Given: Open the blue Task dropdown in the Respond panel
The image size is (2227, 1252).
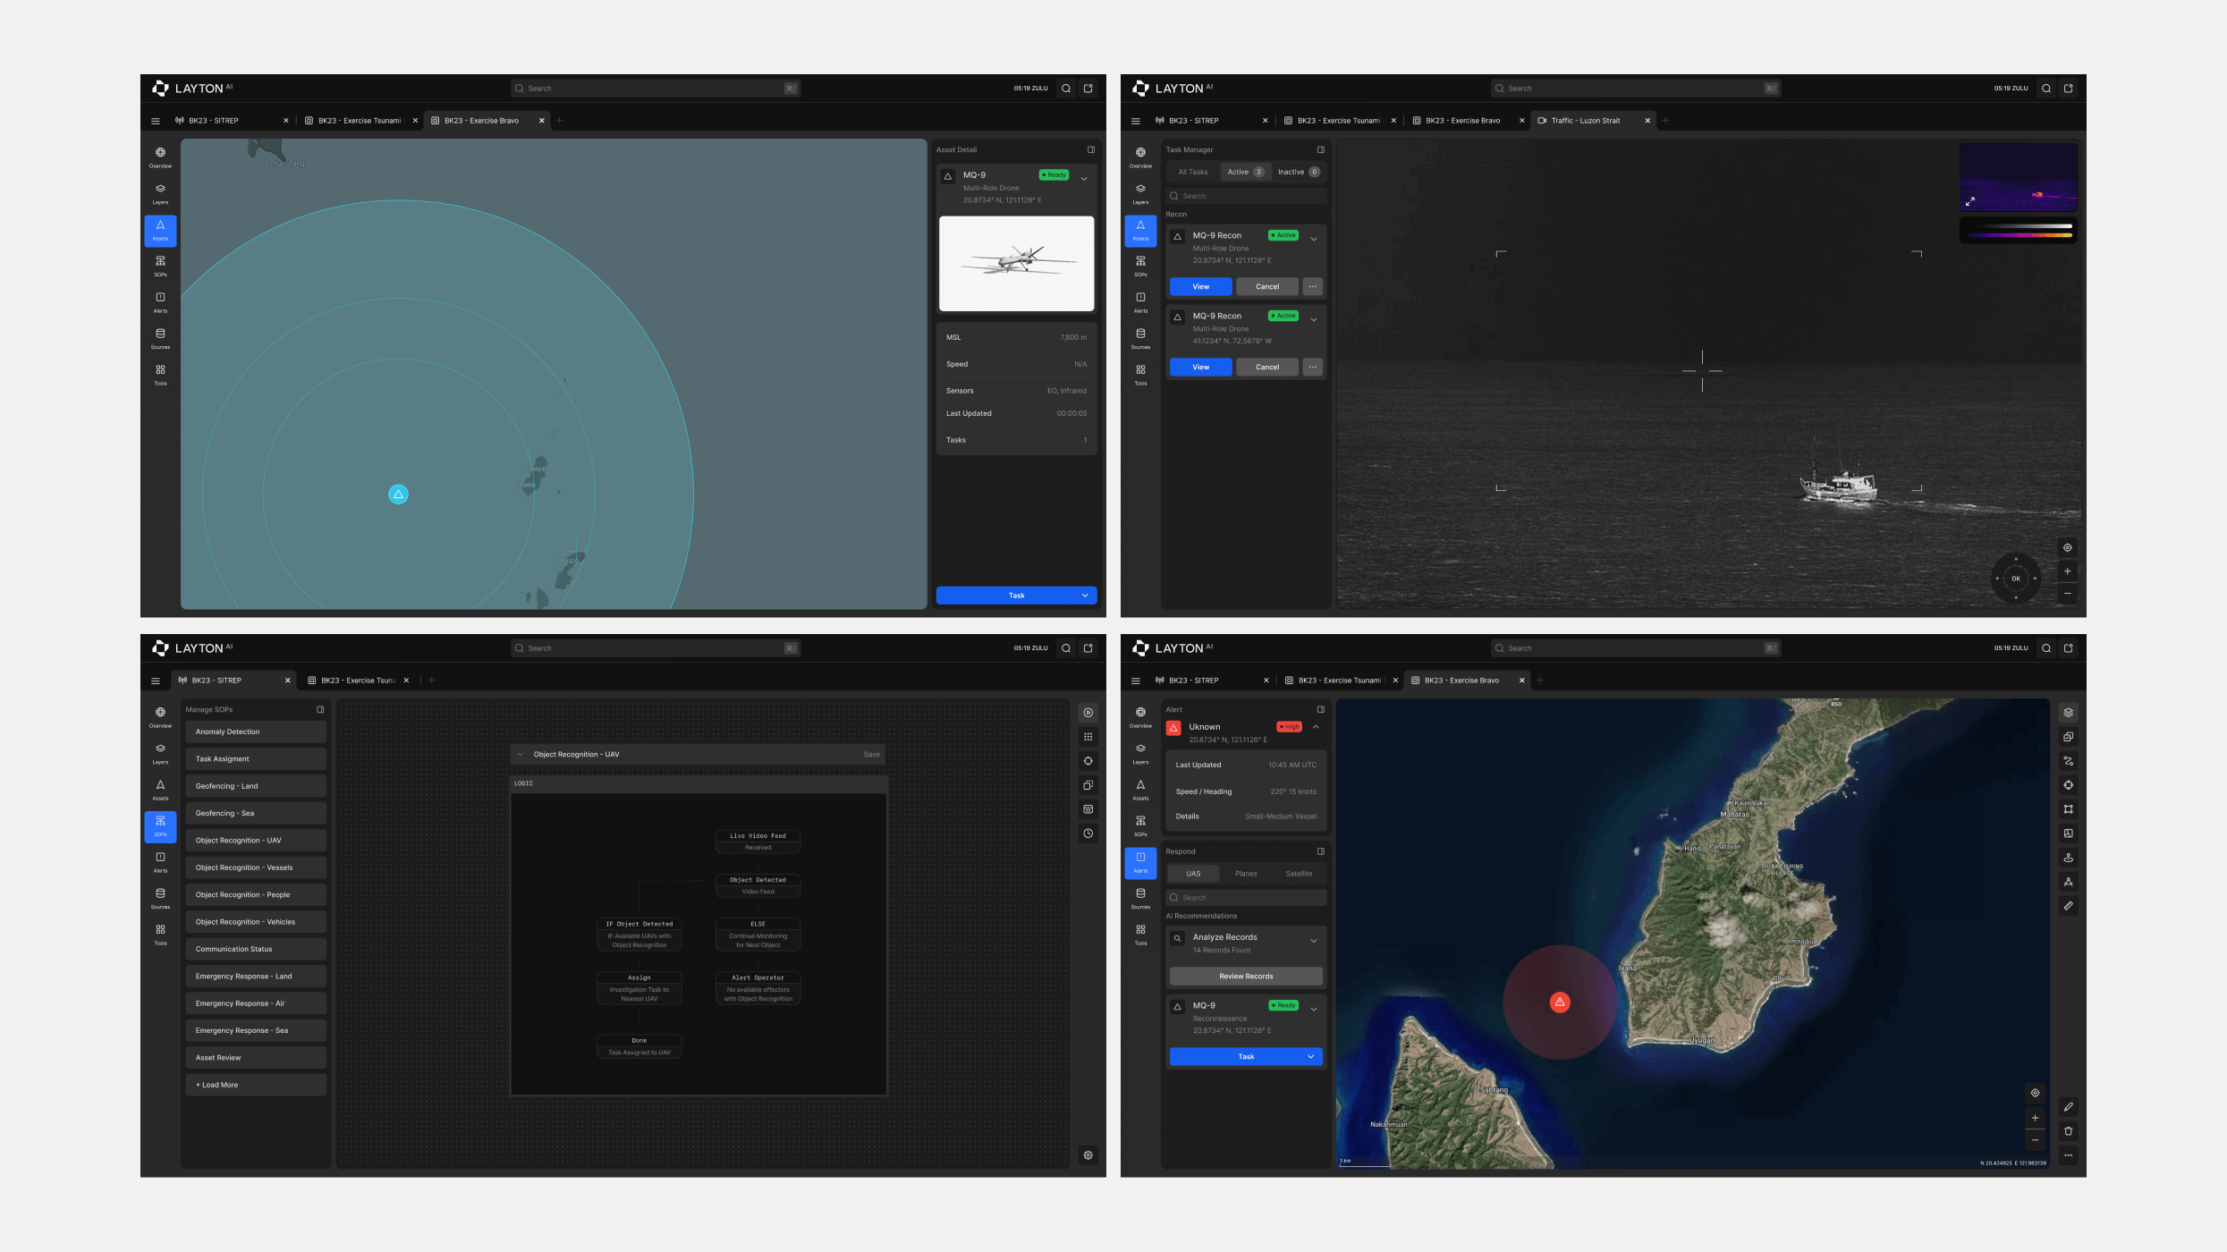Looking at the screenshot, I should pos(1246,1057).
